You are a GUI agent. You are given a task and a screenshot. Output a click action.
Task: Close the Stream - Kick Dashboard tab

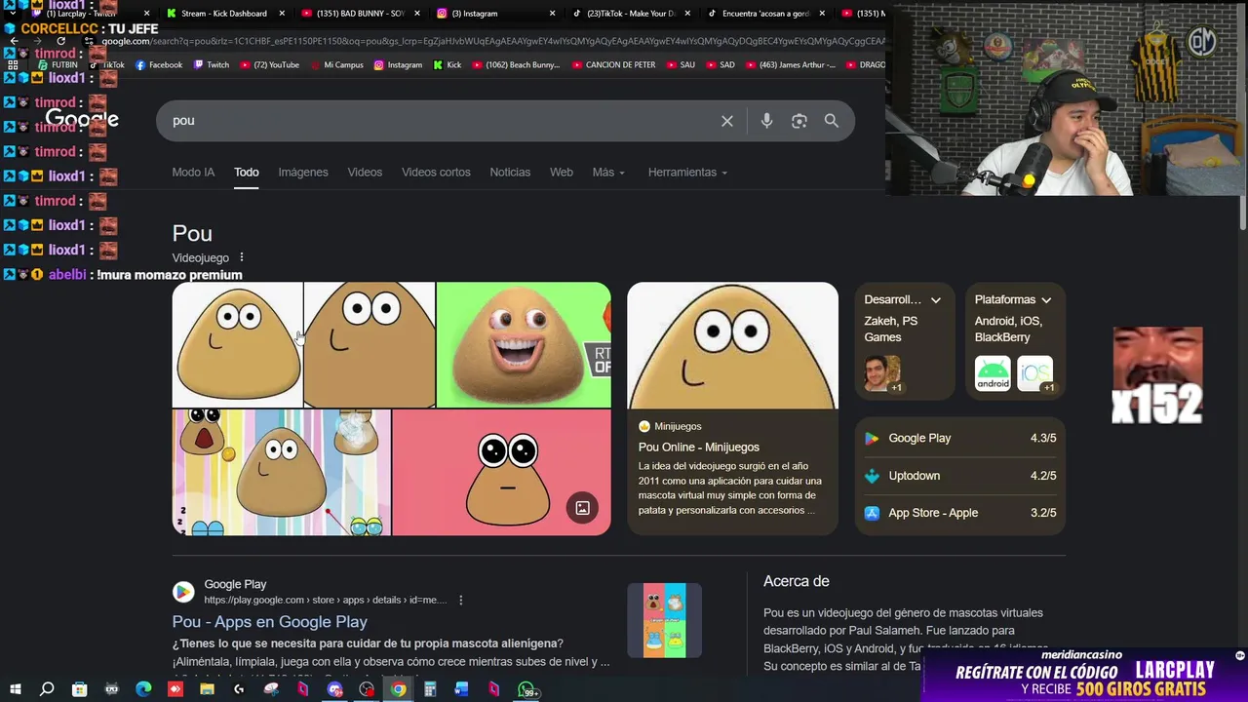(x=283, y=14)
